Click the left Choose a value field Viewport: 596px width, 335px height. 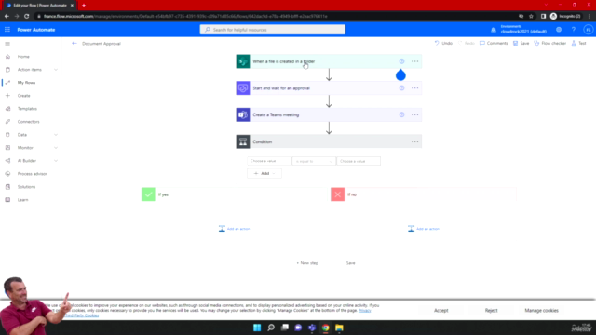click(x=269, y=161)
